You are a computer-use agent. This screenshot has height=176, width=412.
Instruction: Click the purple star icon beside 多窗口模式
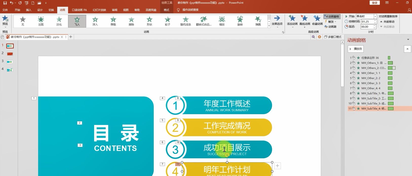(313, 37)
